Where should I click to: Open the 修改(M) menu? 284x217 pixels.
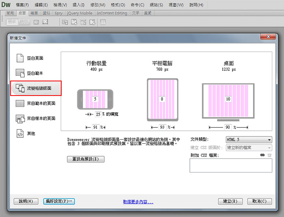(98, 5)
